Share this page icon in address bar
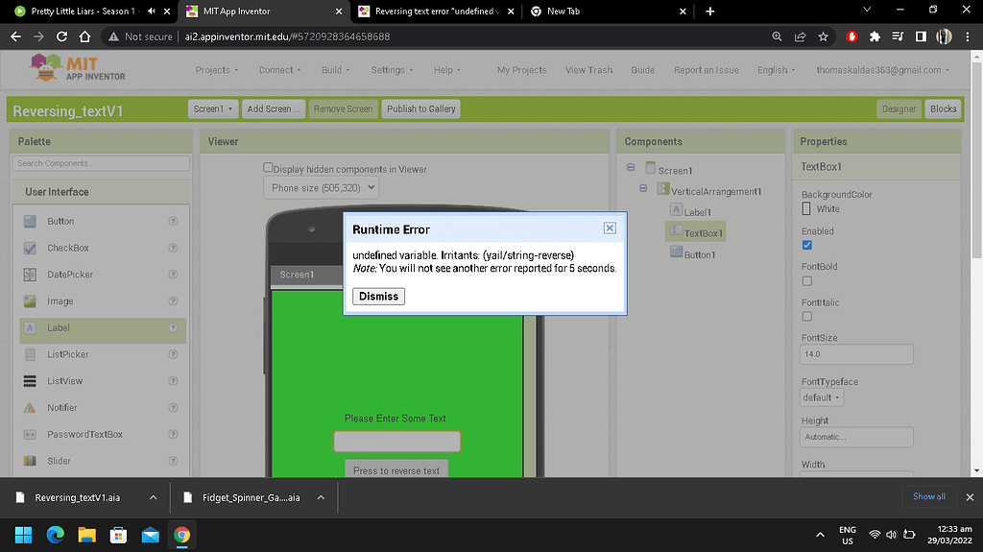Viewport: 983px width, 552px height. coord(800,36)
